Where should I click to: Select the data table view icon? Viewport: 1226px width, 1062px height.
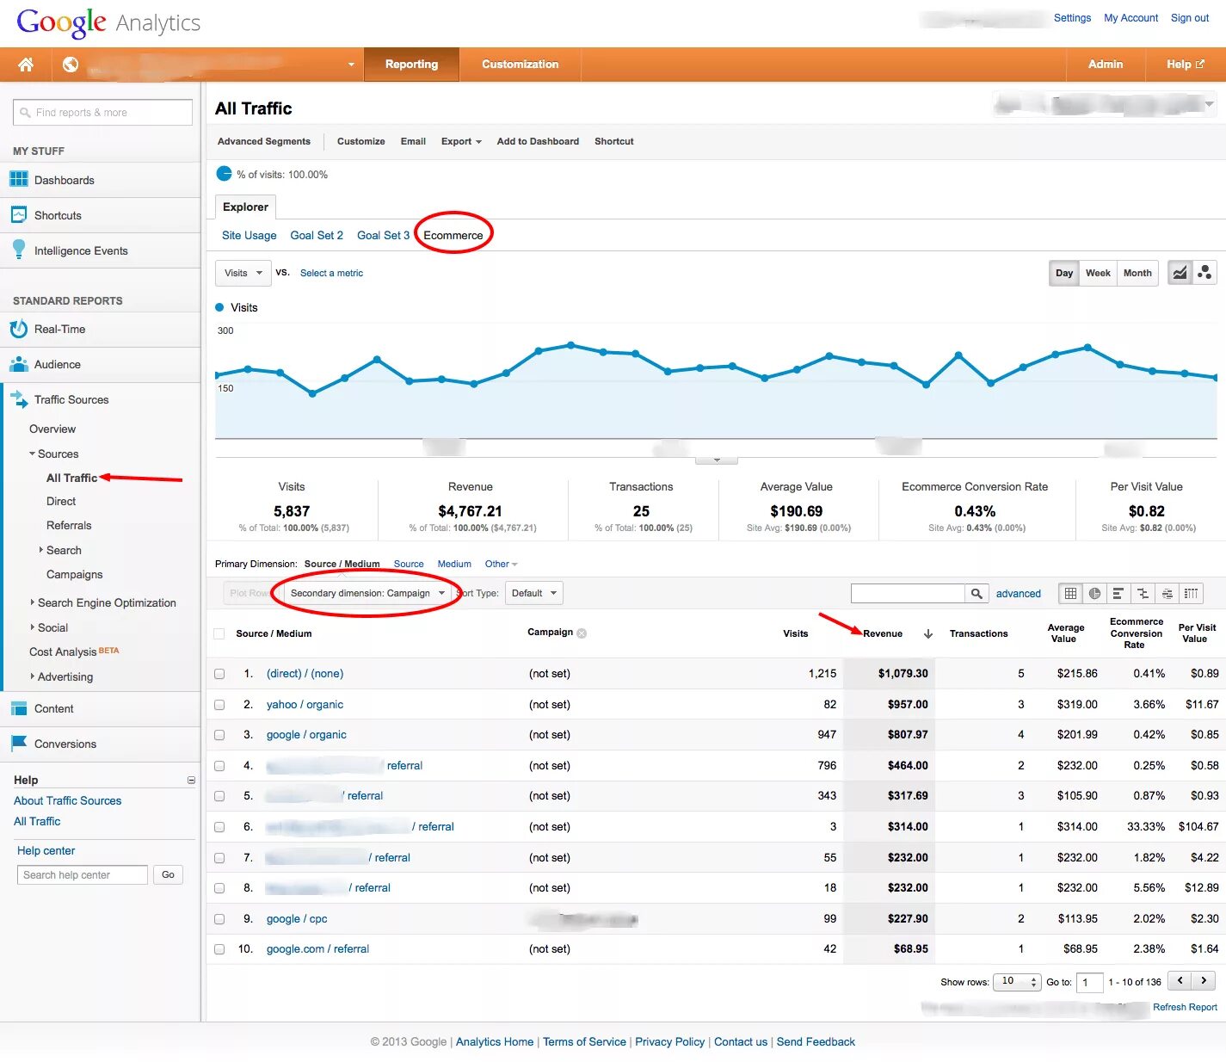(x=1070, y=593)
